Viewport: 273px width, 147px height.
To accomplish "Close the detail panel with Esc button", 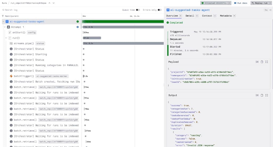I will pos(268,10).
